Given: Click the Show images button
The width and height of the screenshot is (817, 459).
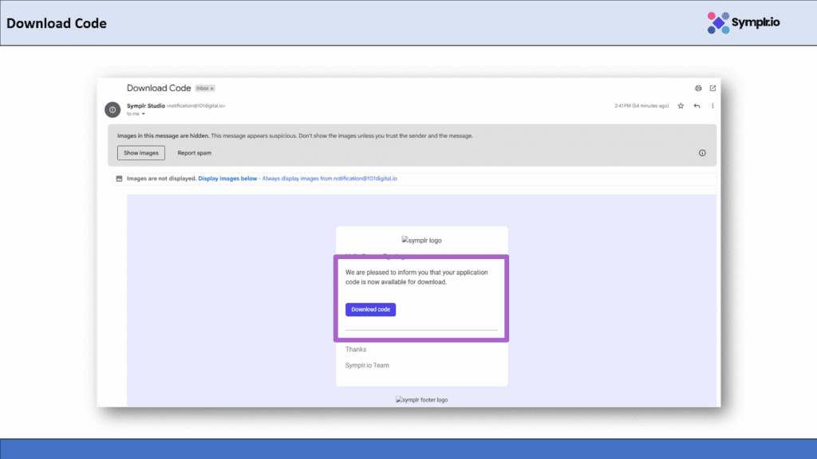Looking at the screenshot, I should coord(141,153).
